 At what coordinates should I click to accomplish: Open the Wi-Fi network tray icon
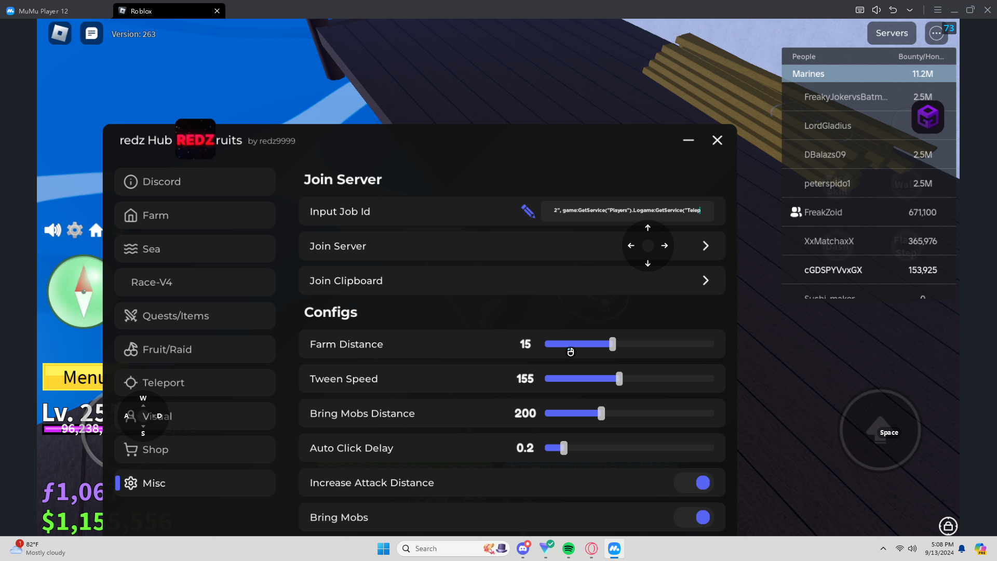(899, 549)
